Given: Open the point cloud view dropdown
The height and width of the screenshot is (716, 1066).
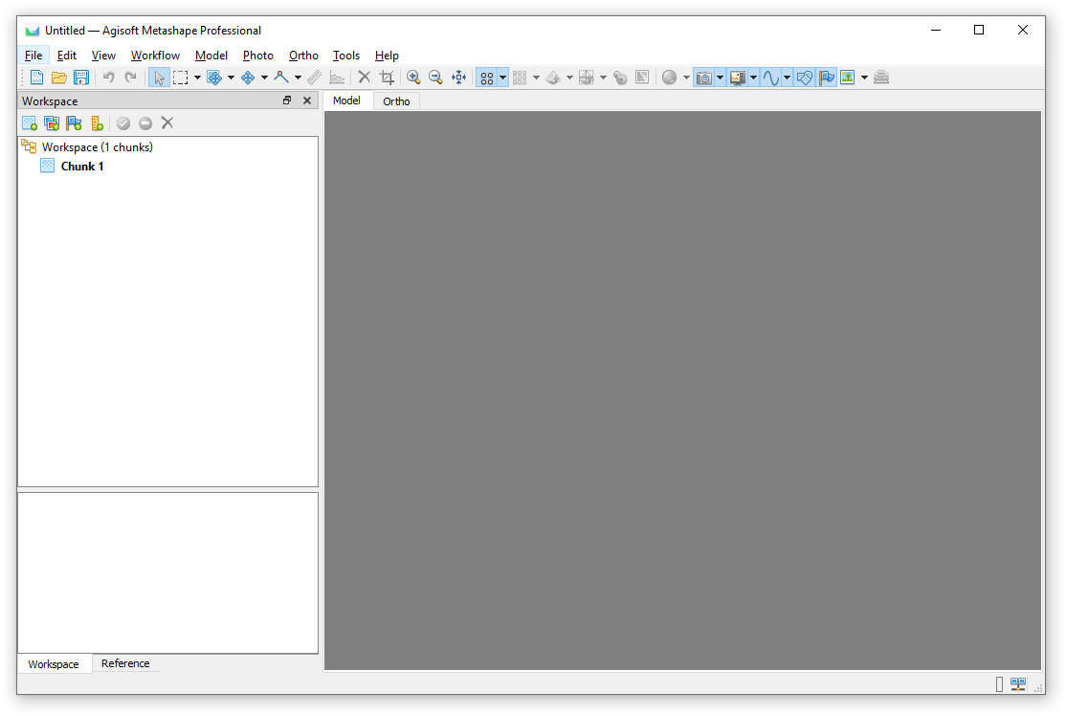Looking at the screenshot, I should [x=536, y=78].
